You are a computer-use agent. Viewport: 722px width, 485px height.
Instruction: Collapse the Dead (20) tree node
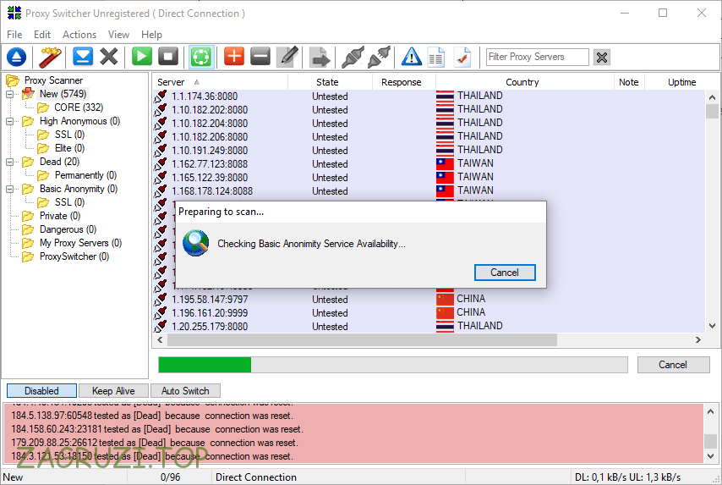pyautogui.click(x=9, y=162)
